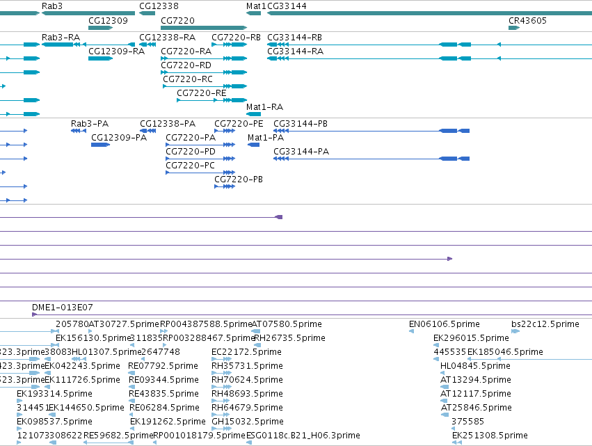Click protein CG33144-PB
The width and height of the screenshot is (592, 446).
[x=300, y=123]
